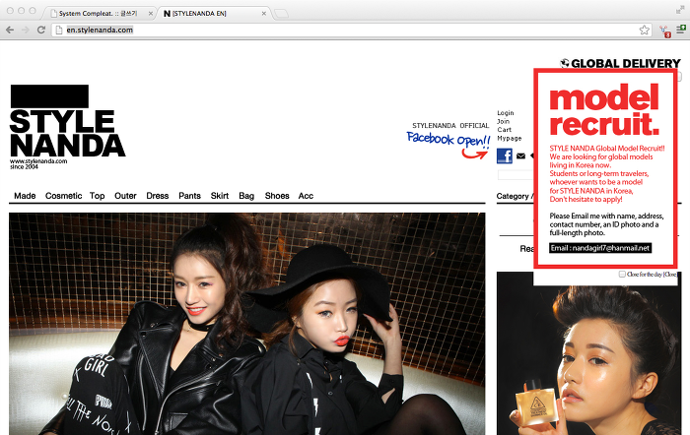The width and height of the screenshot is (690, 435).
Task: Switch to the System Compleat tab
Action: [x=98, y=14]
